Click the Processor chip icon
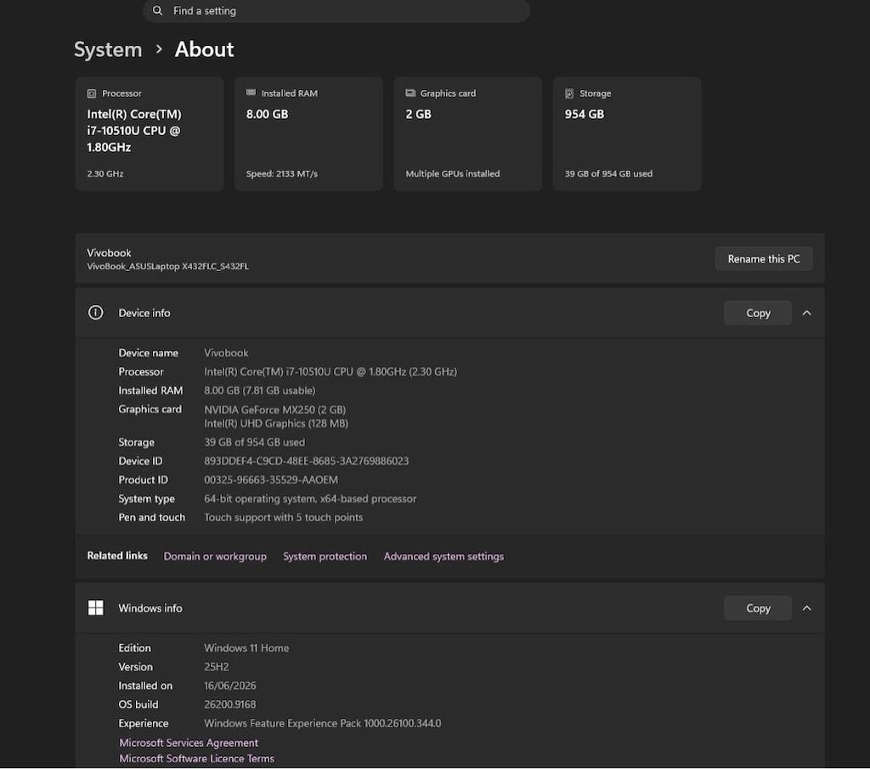 pyautogui.click(x=92, y=93)
